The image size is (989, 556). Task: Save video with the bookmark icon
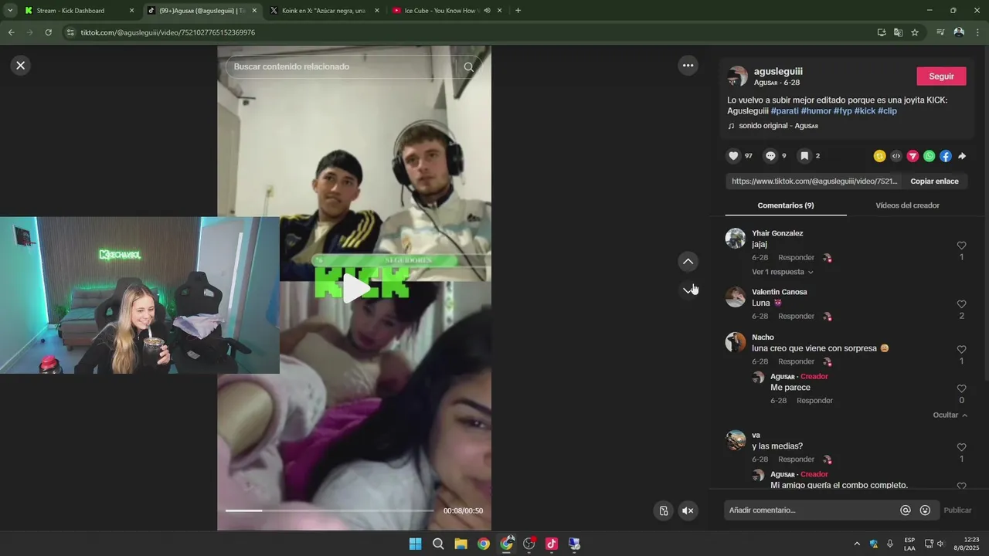tap(804, 156)
